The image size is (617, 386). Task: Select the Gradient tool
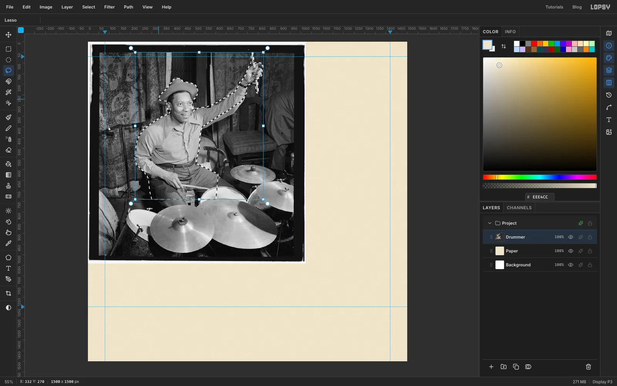click(x=8, y=175)
